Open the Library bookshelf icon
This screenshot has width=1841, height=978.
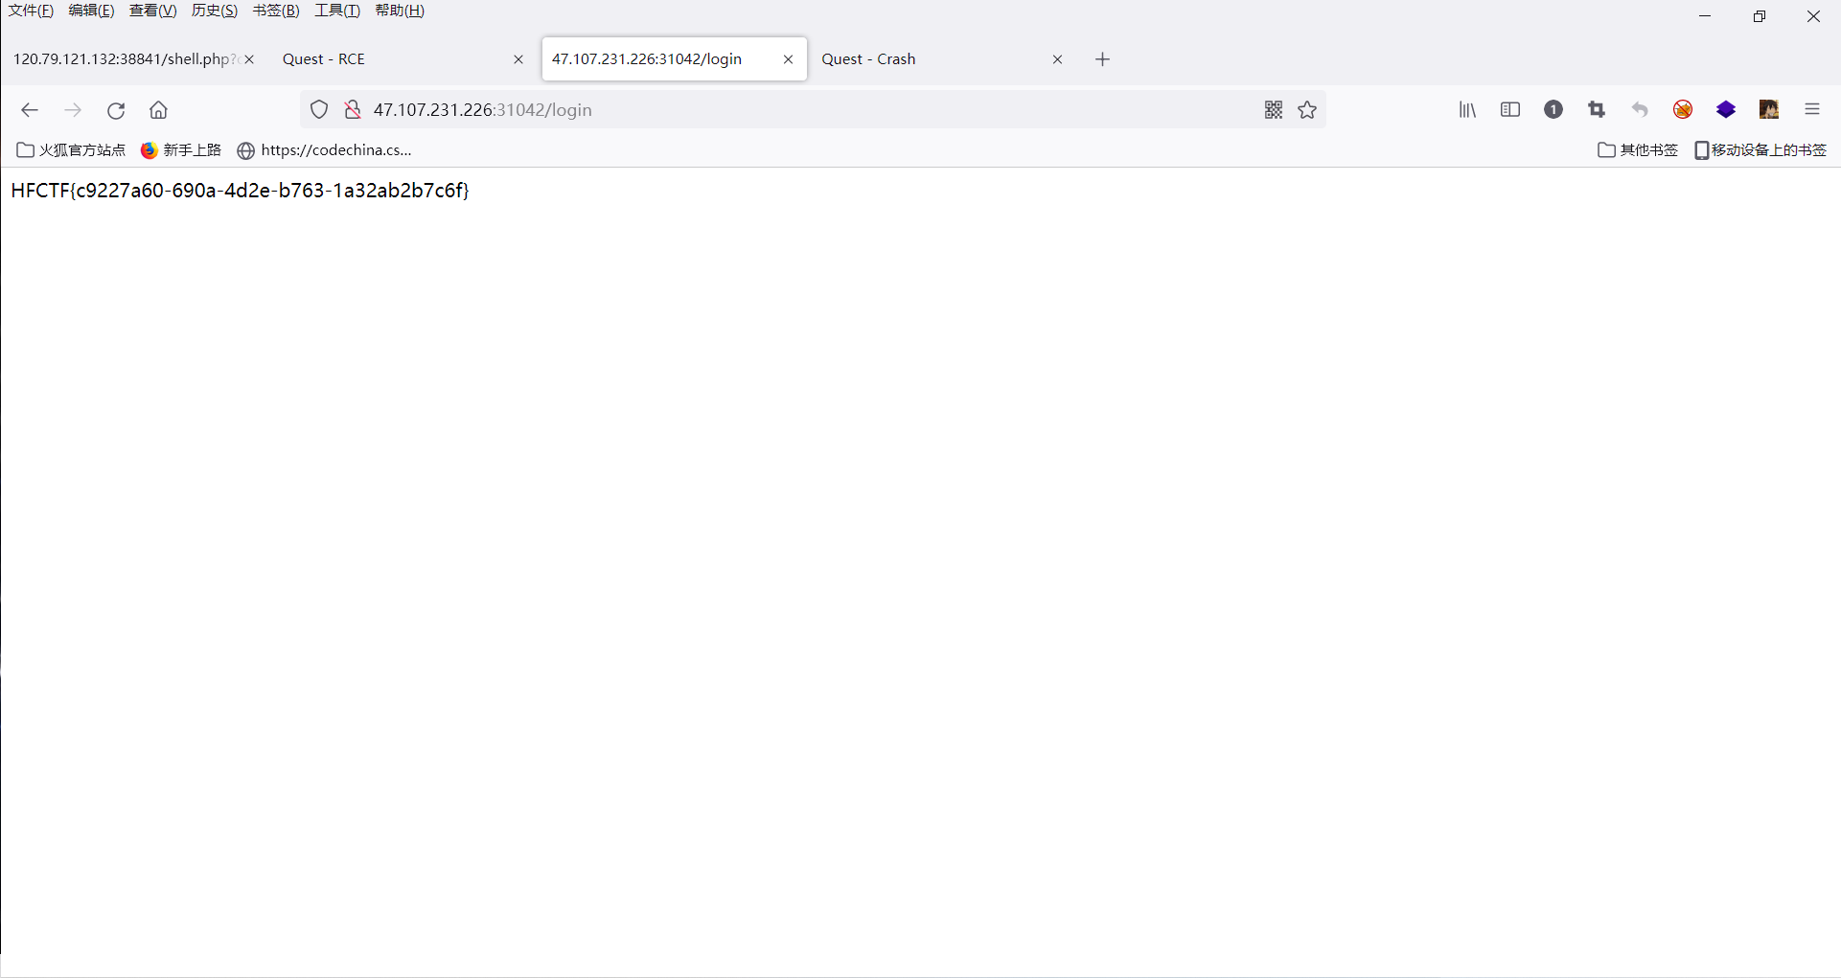(1467, 110)
